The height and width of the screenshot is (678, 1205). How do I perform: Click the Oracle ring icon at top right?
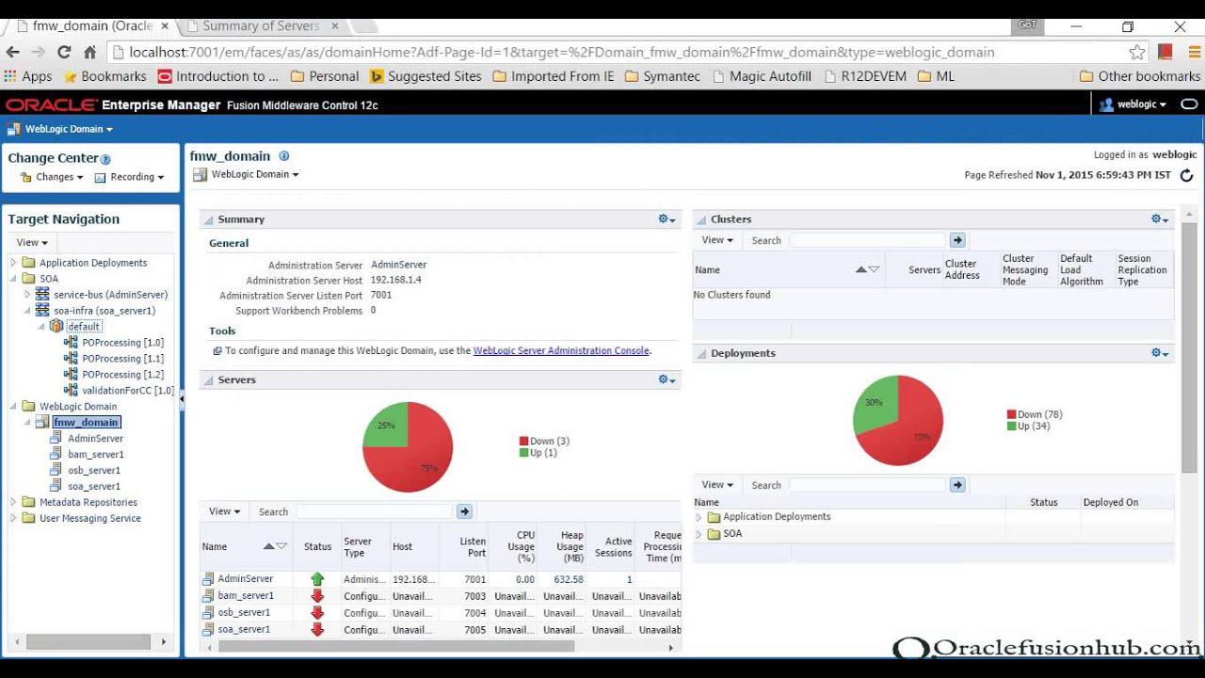tap(1189, 105)
